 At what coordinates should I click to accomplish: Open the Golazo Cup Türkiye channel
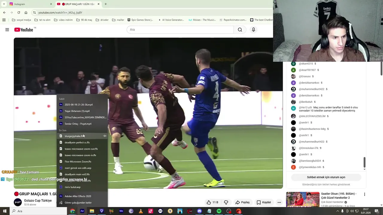pos(38,200)
